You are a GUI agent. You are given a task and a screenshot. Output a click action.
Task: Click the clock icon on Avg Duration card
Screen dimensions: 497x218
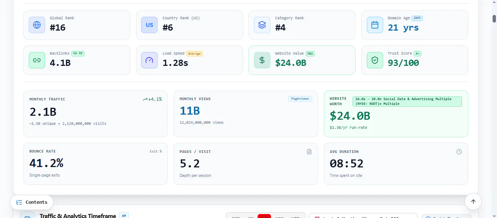[459, 152]
